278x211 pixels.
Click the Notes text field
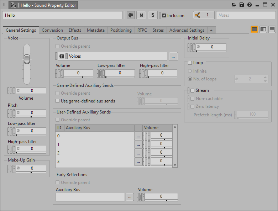pyautogui.click(x=246, y=15)
